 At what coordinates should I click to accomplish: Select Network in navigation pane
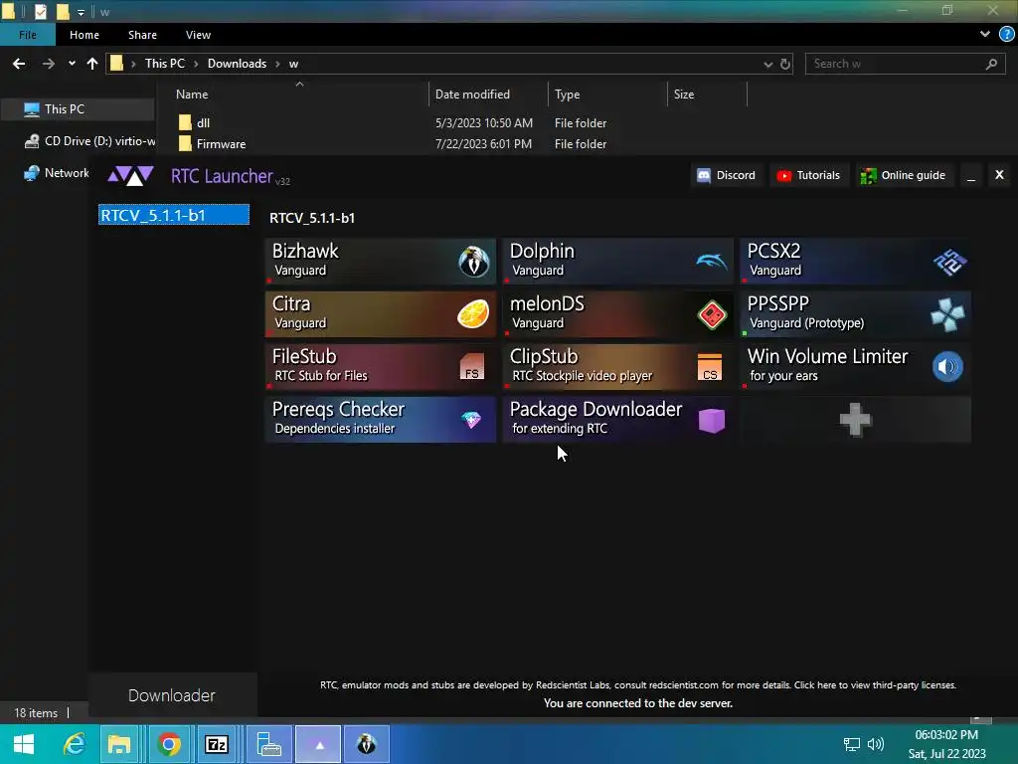[57, 173]
